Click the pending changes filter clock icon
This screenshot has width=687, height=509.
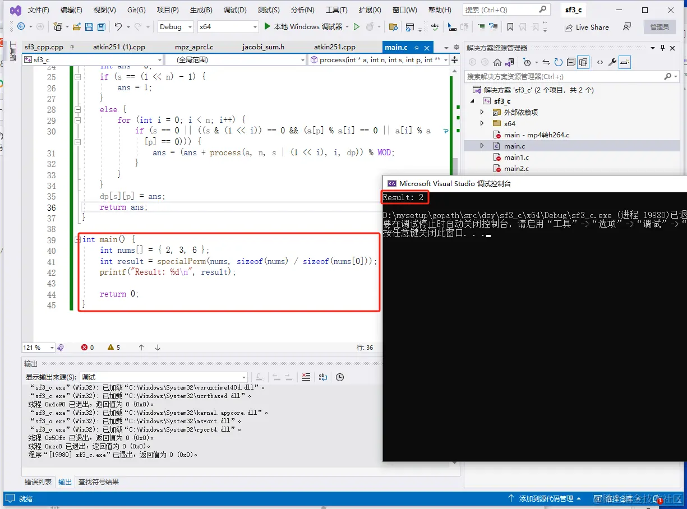(x=527, y=62)
